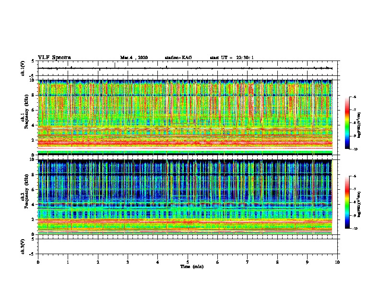The width and height of the screenshot is (380, 294).
Task: Click the ch.2 spectrogram image
Action: tap(185, 197)
